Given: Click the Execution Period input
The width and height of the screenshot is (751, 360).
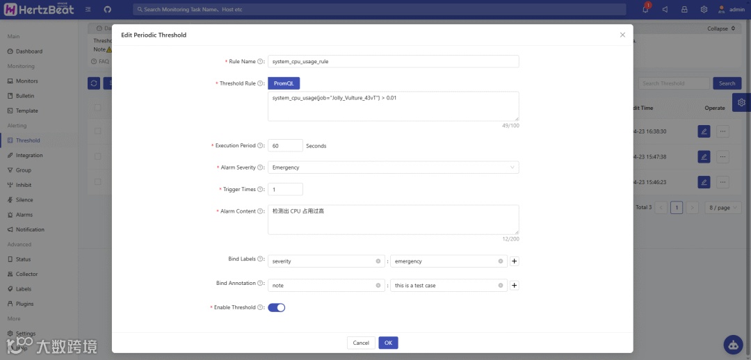Looking at the screenshot, I should 286,145.
